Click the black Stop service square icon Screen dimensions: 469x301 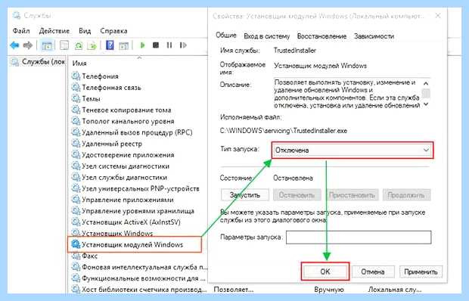(156, 45)
